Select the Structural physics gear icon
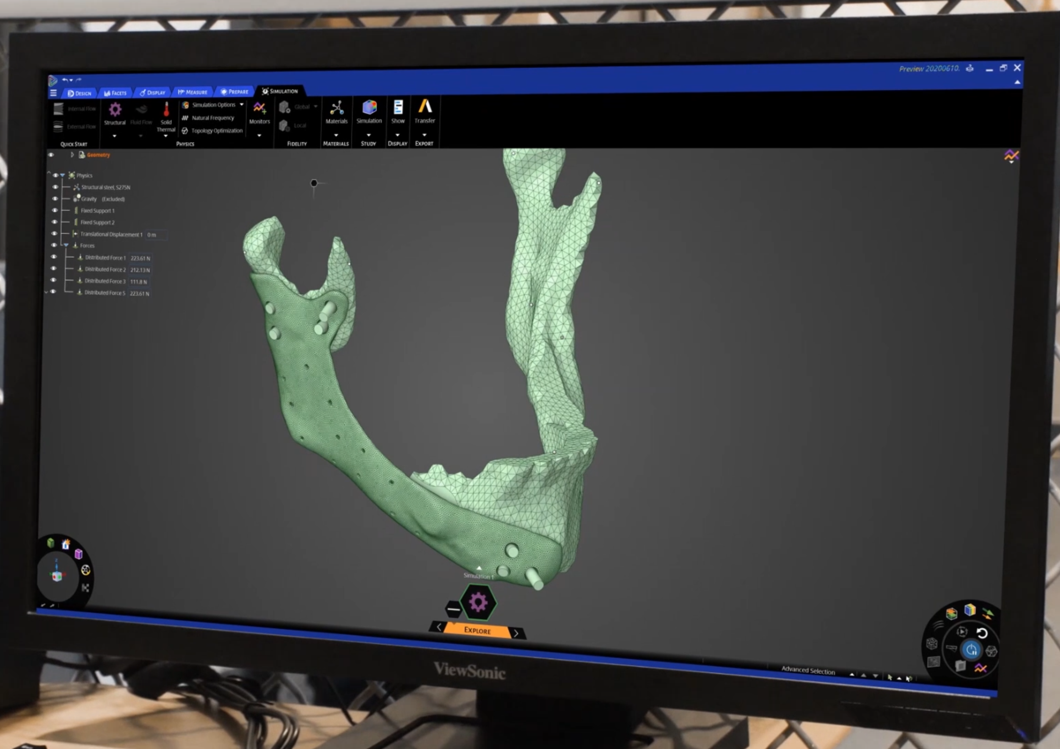1060x749 pixels. click(115, 110)
